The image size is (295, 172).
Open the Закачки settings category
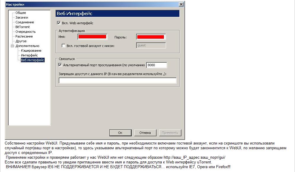click(22, 17)
